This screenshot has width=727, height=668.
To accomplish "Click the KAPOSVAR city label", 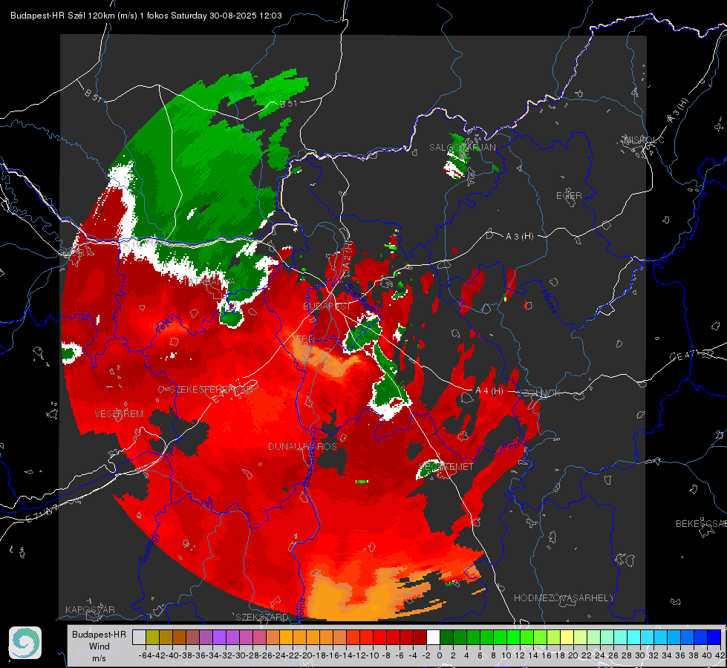I will click(90, 609).
